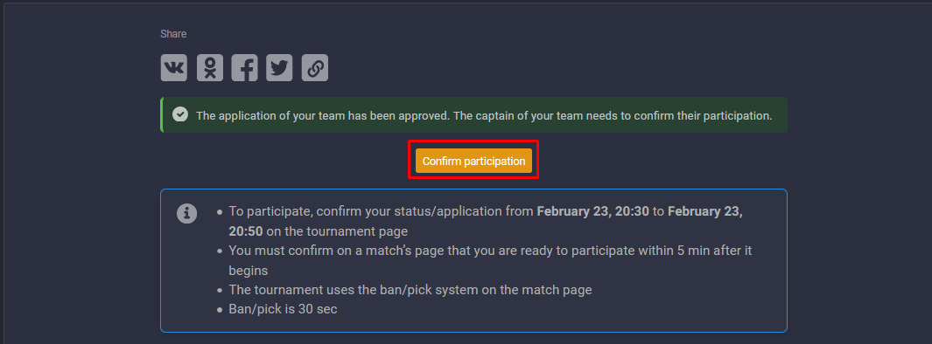Share via the Odnoklassniki icon
The height and width of the screenshot is (344, 932).
209,67
